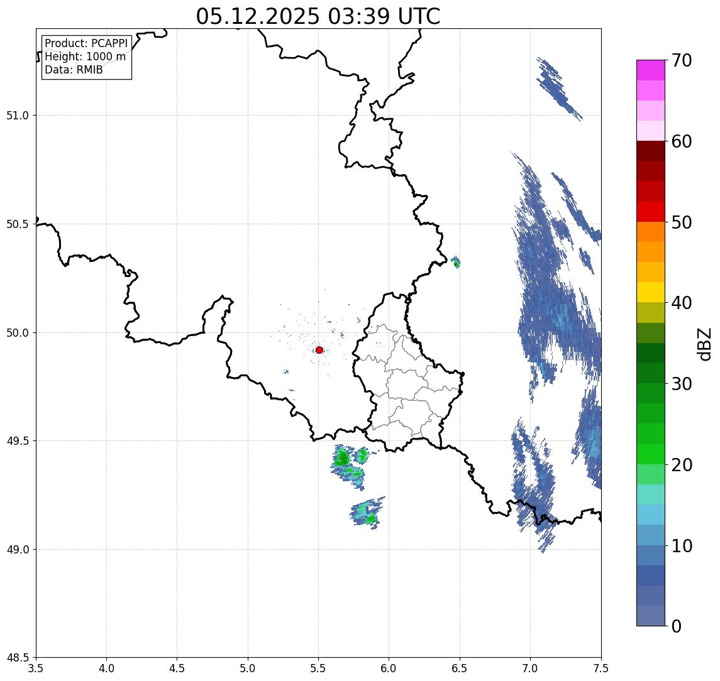Click longitude axis label 5.0

click(248, 668)
